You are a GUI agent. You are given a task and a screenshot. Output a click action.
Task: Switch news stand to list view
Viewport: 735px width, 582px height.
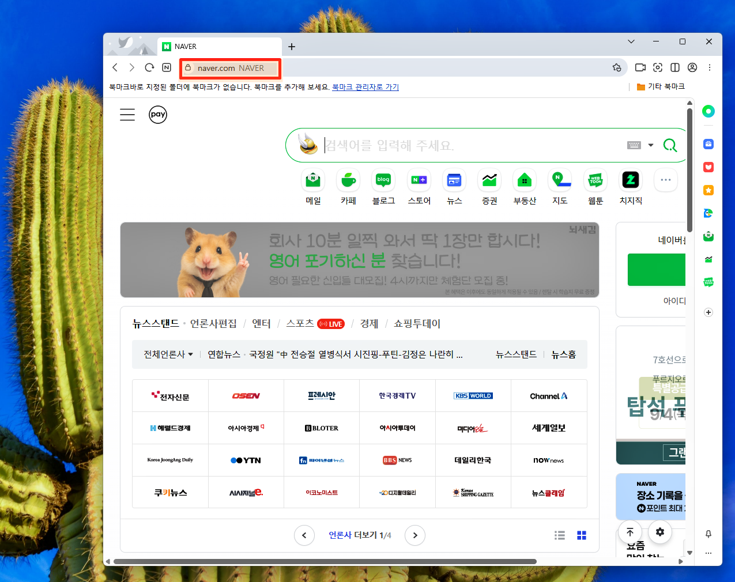[560, 535]
